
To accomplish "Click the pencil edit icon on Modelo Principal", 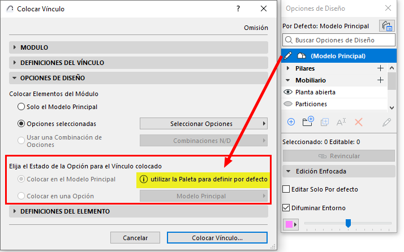I will pyautogui.click(x=287, y=55).
